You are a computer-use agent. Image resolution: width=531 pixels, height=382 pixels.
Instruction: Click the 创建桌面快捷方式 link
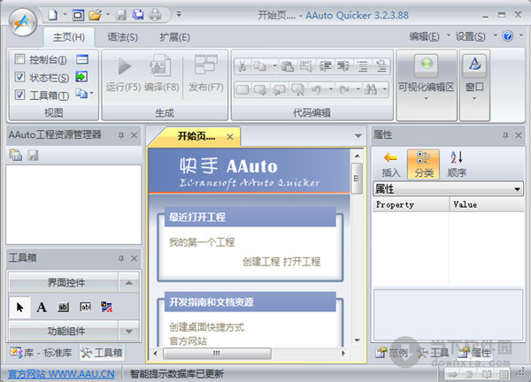click(206, 327)
